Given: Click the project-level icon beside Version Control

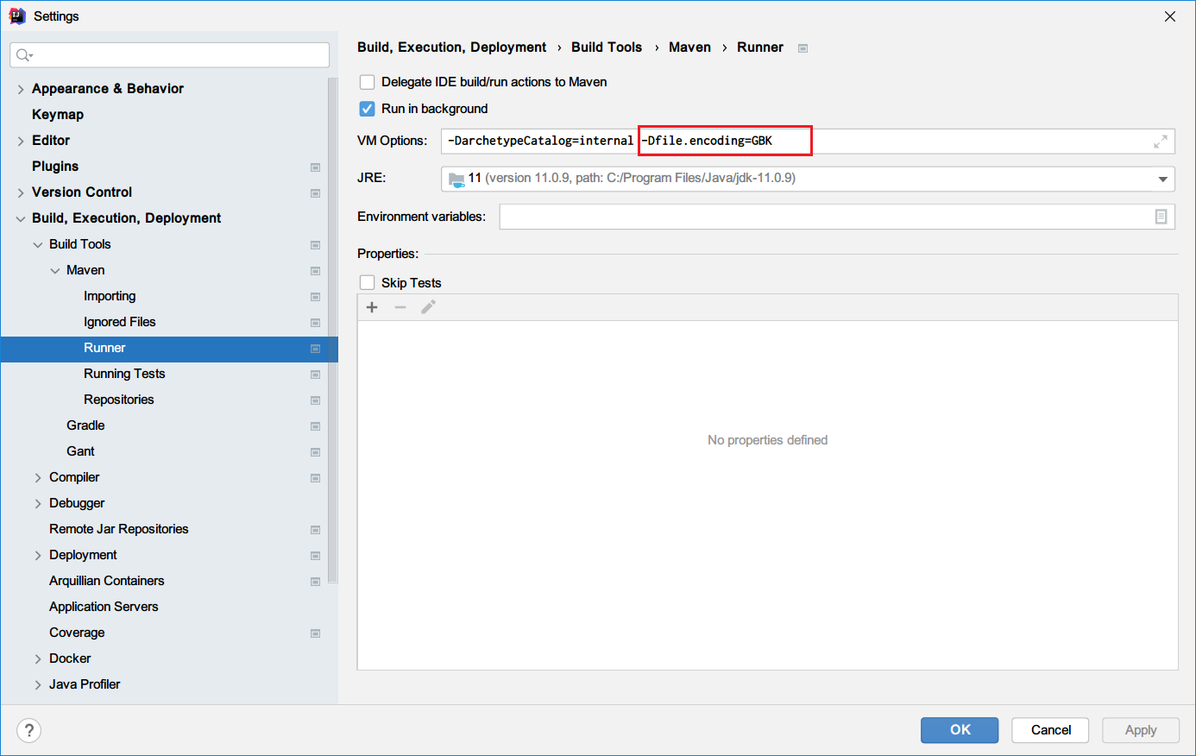Looking at the screenshot, I should 316,193.
